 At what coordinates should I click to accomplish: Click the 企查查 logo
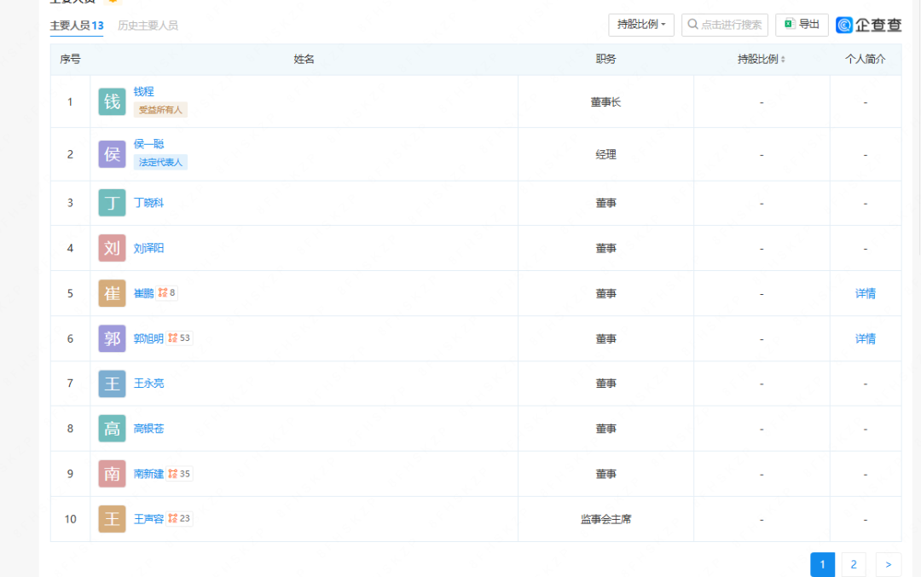coord(868,26)
